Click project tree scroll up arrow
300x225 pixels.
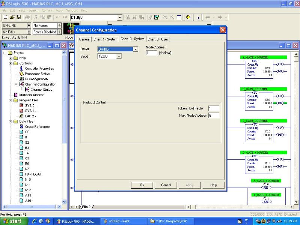coord(64,52)
